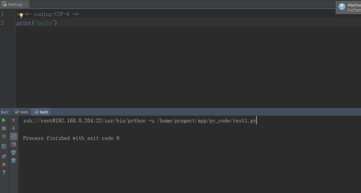Toggle Scroll to End in console

[x=13, y=144]
